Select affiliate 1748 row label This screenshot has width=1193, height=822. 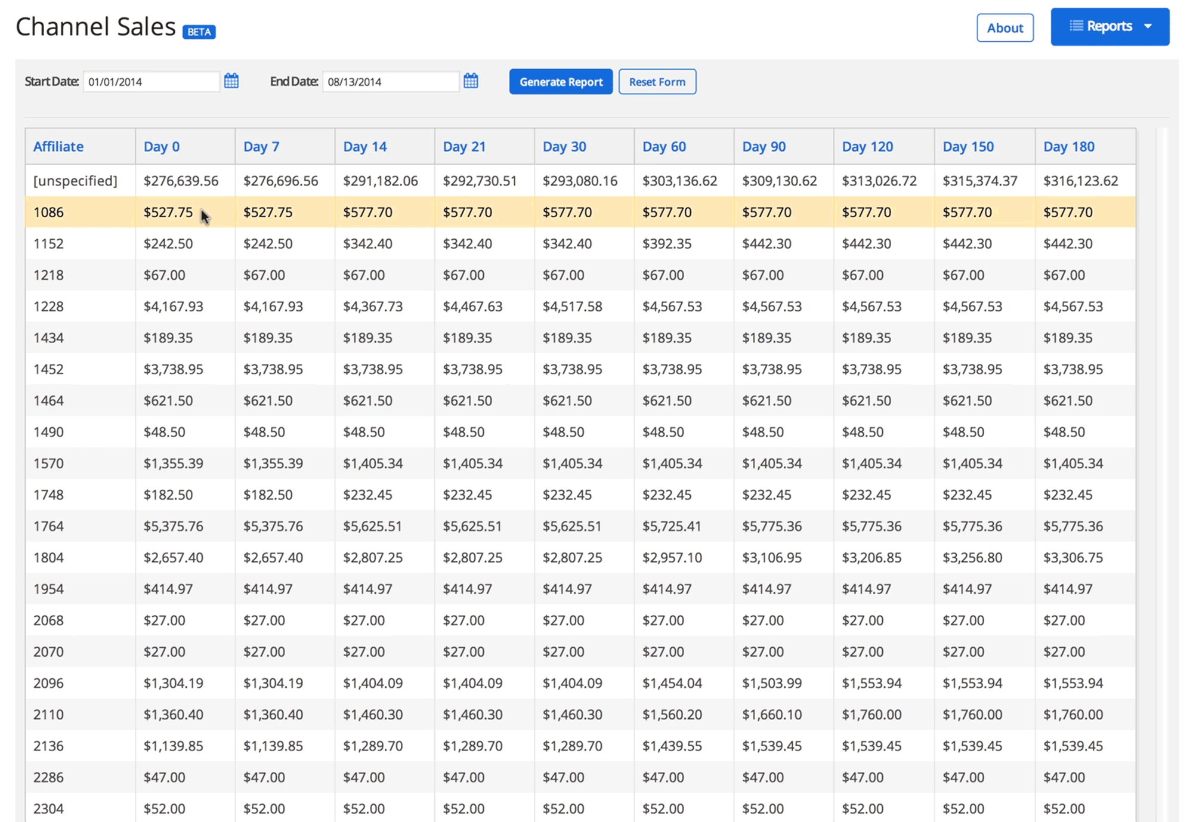[x=48, y=495]
